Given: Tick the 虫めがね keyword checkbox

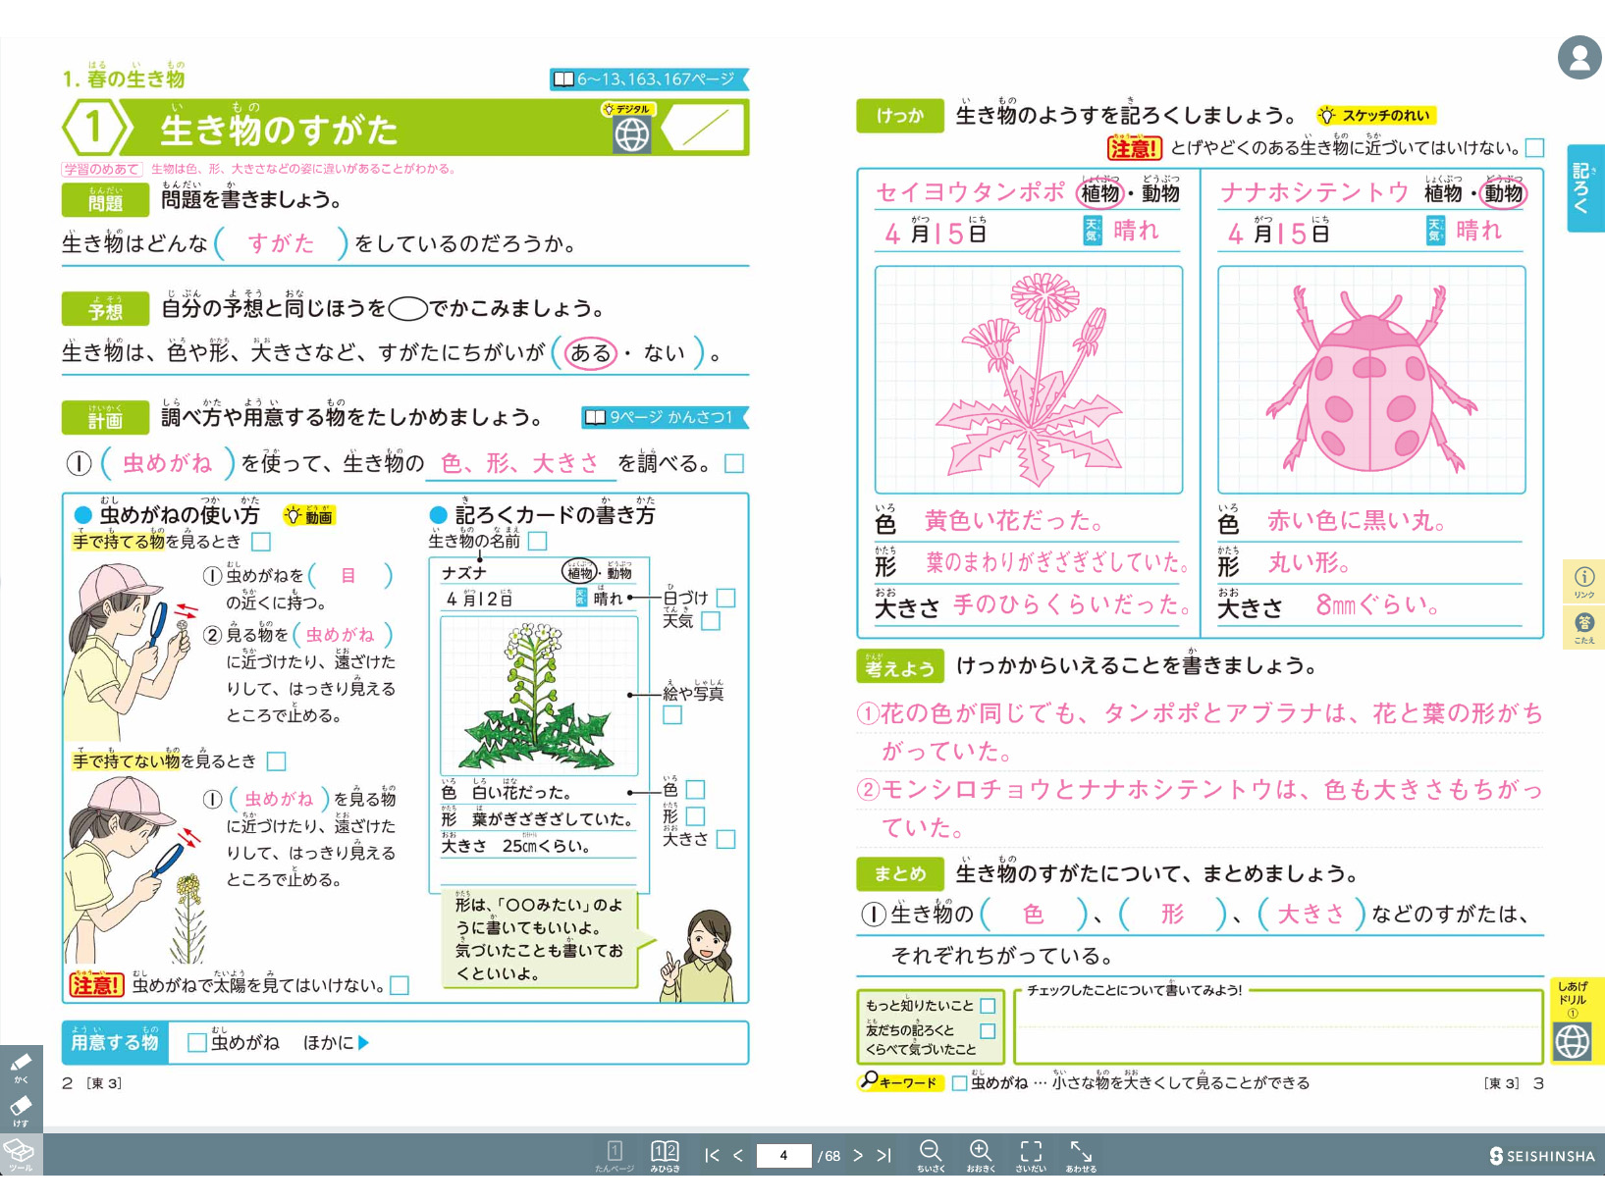Looking at the screenshot, I should (x=960, y=1083).
